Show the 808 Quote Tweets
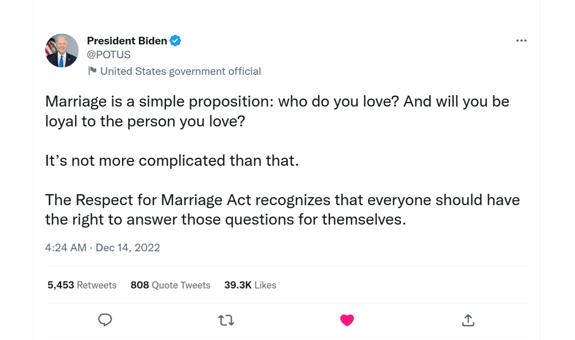This screenshot has width=575, height=340. point(170,285)
